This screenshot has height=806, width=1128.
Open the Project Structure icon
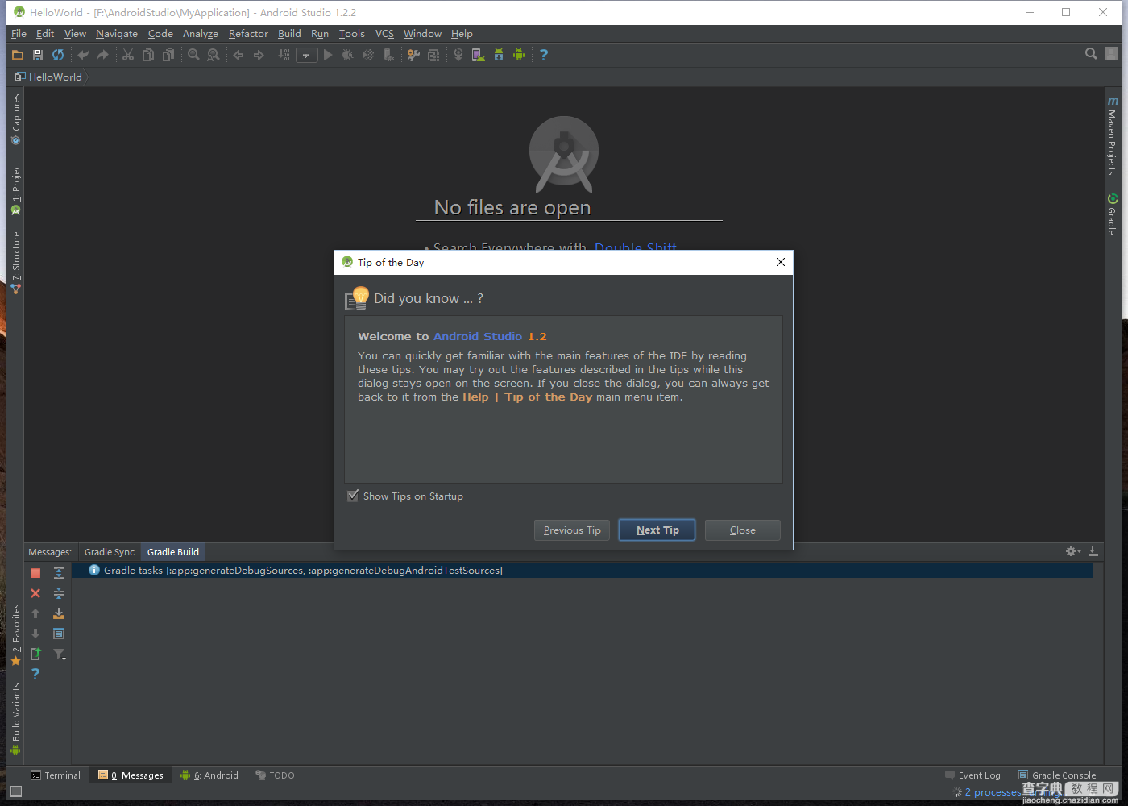point(433,55)
